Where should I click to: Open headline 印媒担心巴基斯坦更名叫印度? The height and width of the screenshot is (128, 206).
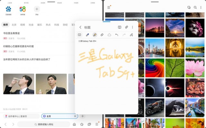(19, 46)
